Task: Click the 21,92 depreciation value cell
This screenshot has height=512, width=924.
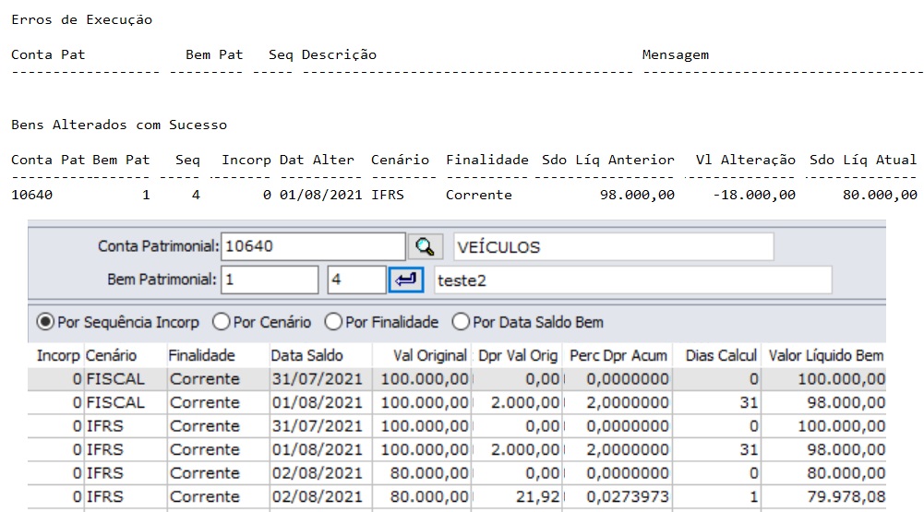Action: 517,496
